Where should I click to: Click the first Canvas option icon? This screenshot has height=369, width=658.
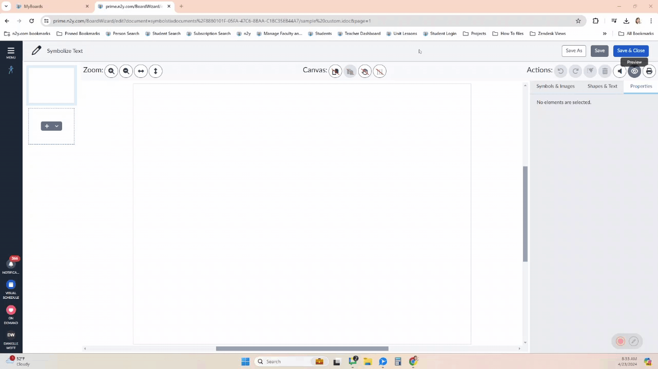click(x=335, y=71)
